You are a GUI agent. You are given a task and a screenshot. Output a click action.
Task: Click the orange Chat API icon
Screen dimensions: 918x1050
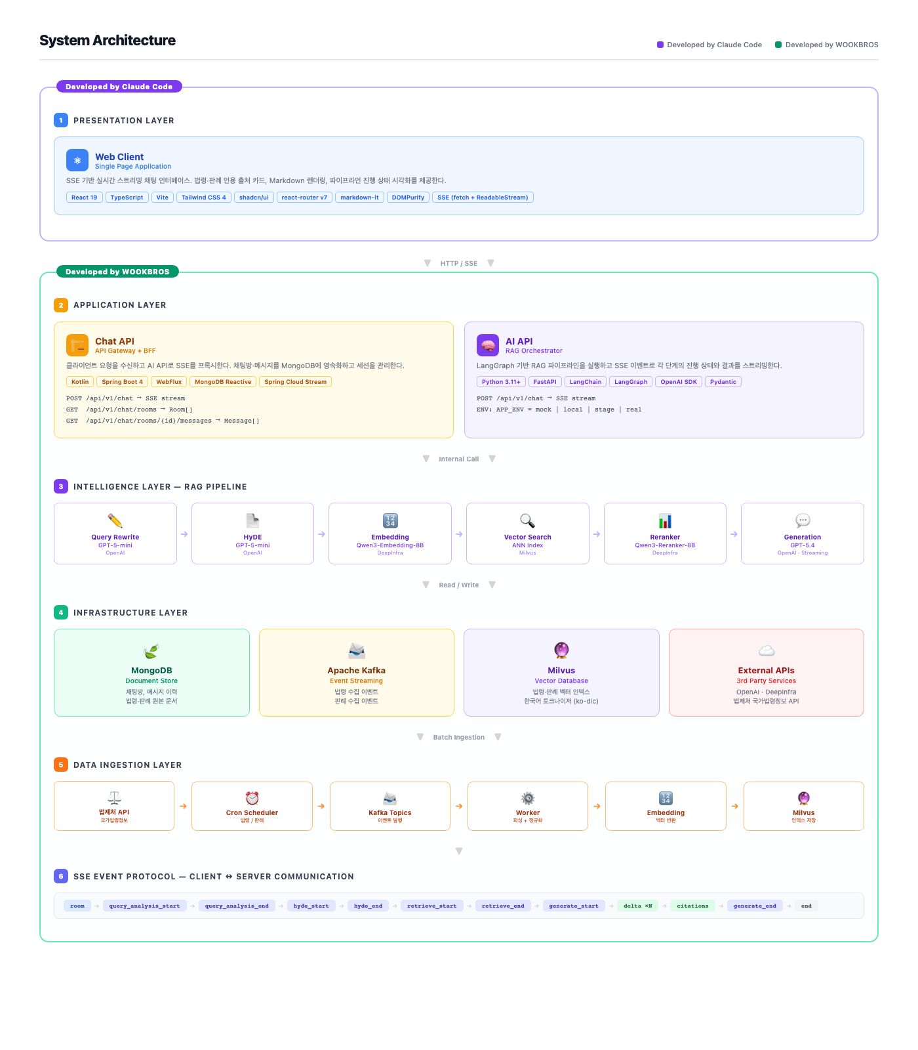point(77,345)
